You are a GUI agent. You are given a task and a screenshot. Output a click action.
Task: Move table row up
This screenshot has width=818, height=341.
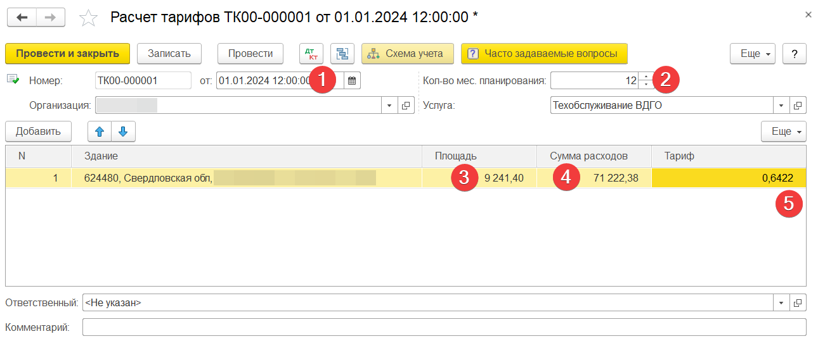pyautogui.click(x=100, y=132)
